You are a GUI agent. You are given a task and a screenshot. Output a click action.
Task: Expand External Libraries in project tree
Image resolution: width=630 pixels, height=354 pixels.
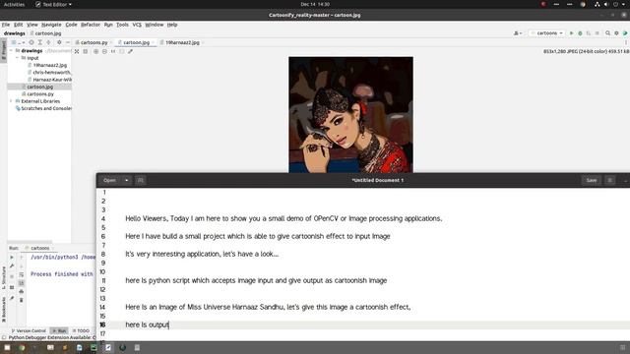(11, 101)
